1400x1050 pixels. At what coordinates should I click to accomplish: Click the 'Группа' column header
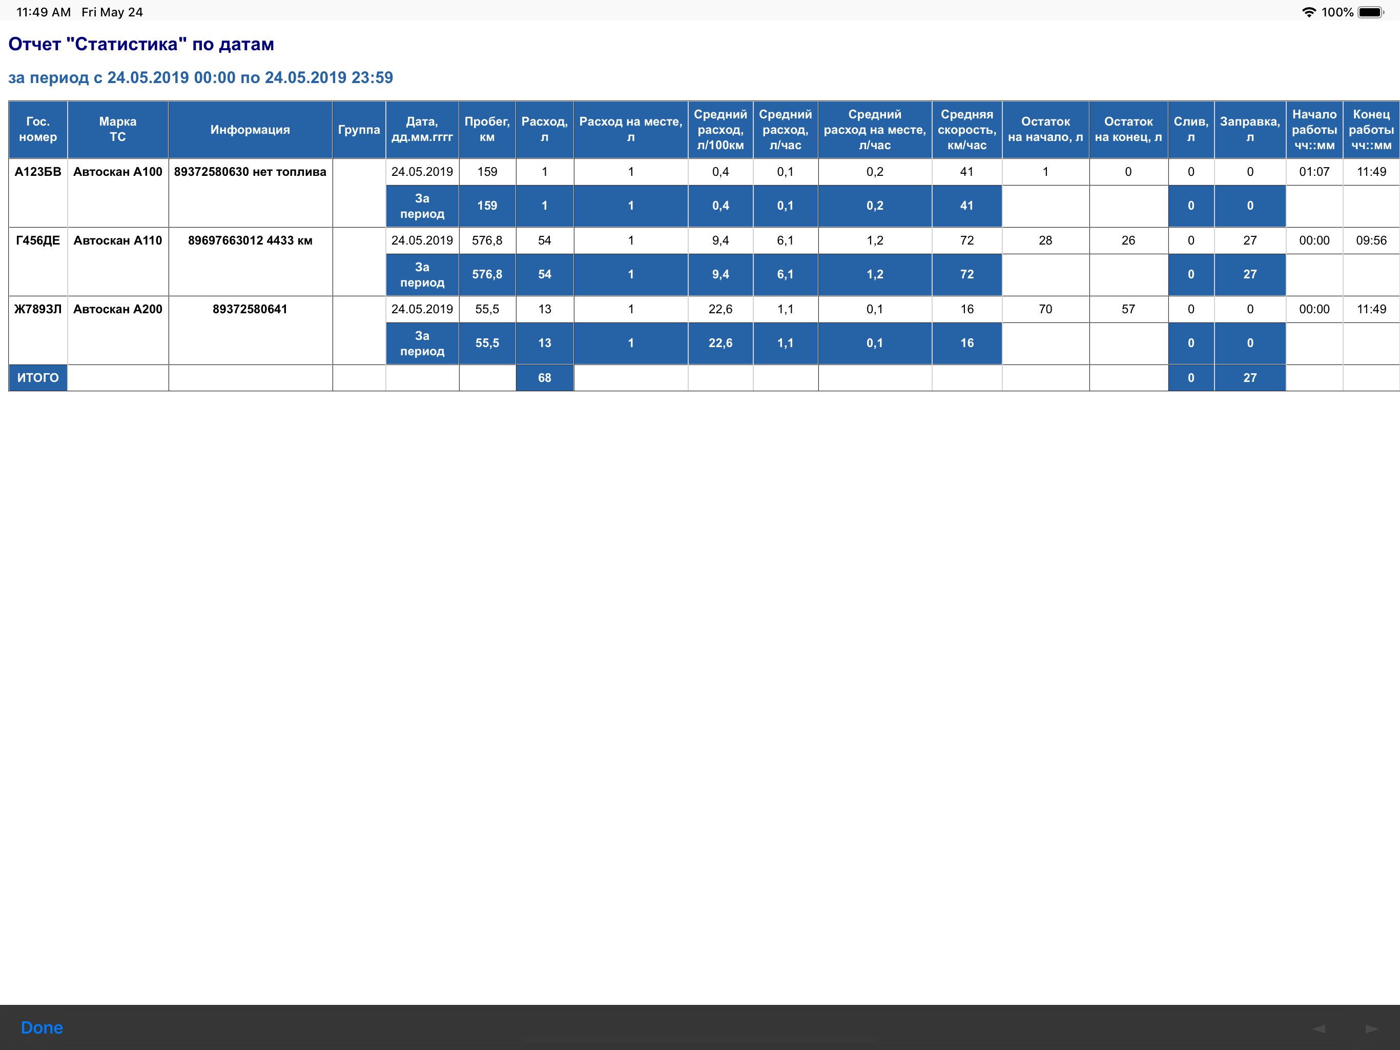359,129
